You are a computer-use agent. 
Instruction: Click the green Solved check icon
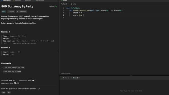56,6
